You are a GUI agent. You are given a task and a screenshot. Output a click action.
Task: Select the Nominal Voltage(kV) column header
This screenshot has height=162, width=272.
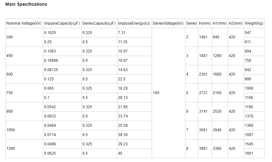(x=24, y=23)
